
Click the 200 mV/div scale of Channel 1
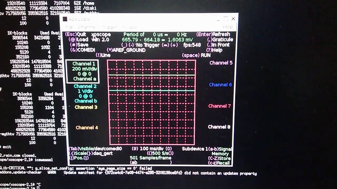tap(85, 69)
